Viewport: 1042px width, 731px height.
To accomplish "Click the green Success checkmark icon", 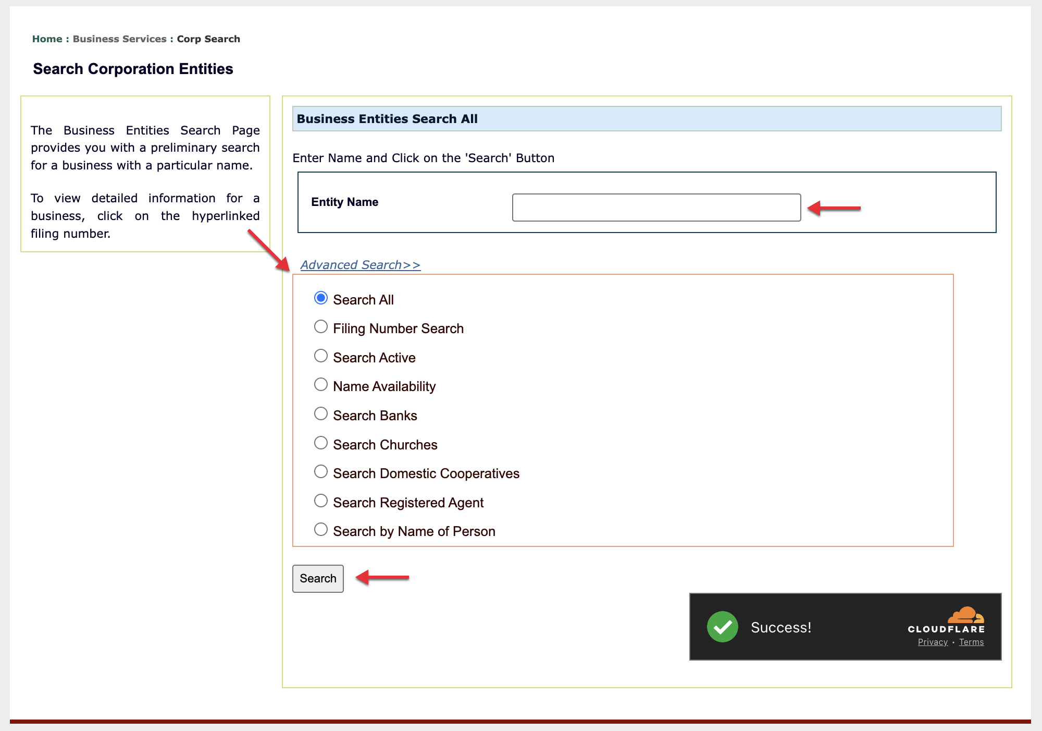I will 722,627.
